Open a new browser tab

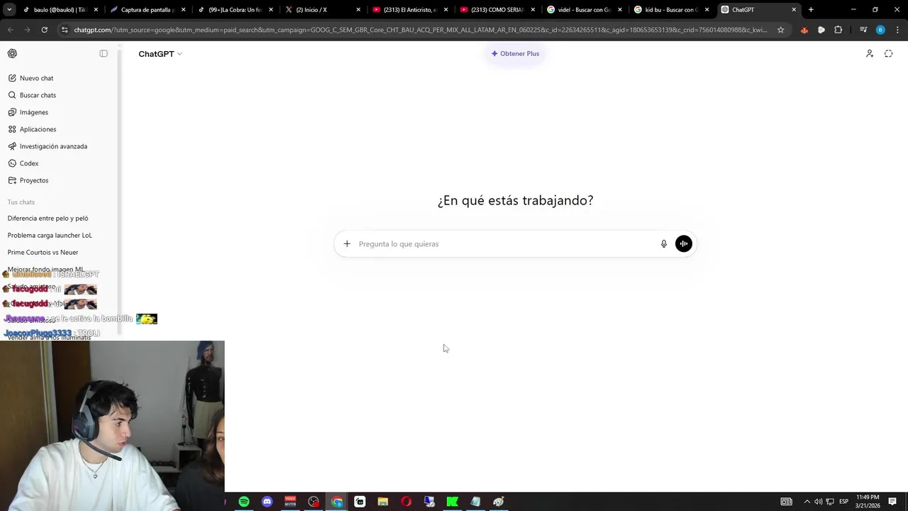coord(811,10)
